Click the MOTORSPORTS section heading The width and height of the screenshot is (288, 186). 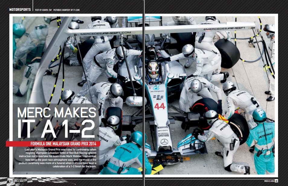pyautogui.click(x=20, y=10)
